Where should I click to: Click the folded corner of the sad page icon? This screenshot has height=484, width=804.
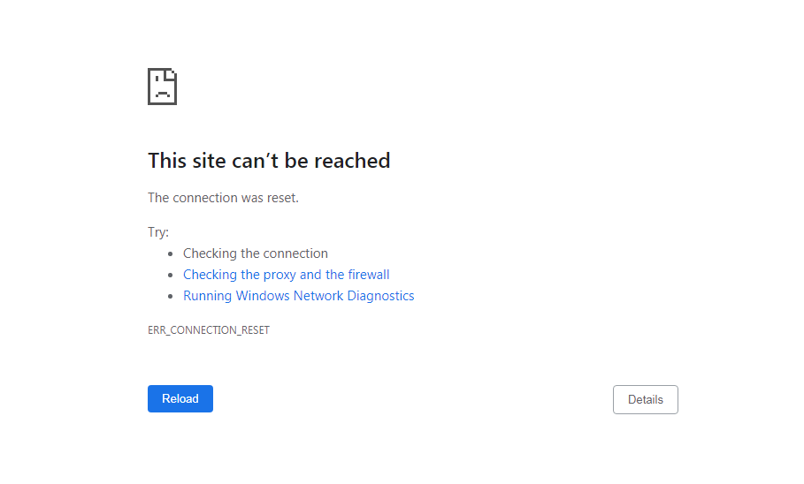click(171, 74)
